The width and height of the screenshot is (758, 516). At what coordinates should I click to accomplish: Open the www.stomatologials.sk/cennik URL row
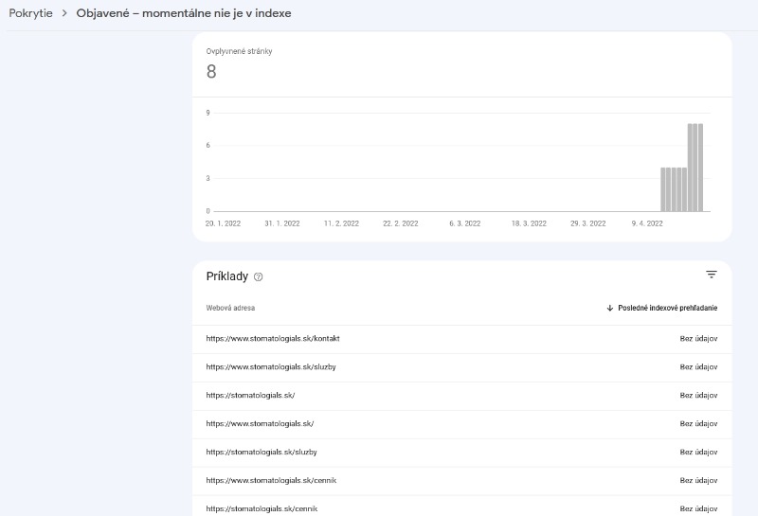tap(271, 480)
